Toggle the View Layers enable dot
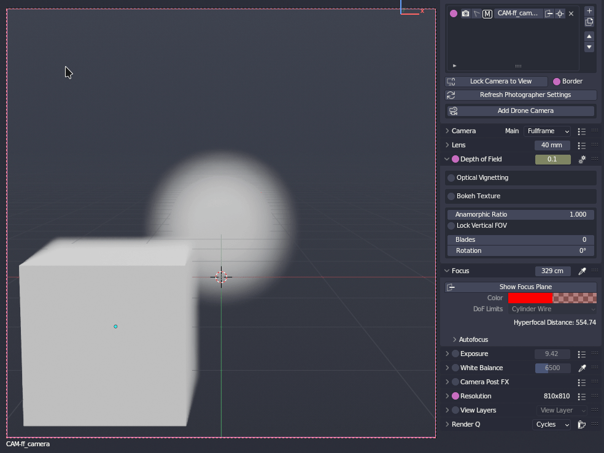 [455, 410]
